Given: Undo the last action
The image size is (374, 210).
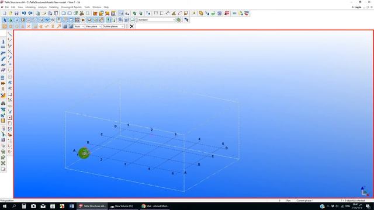Looking at the screenshot, I should click(24, 13).
